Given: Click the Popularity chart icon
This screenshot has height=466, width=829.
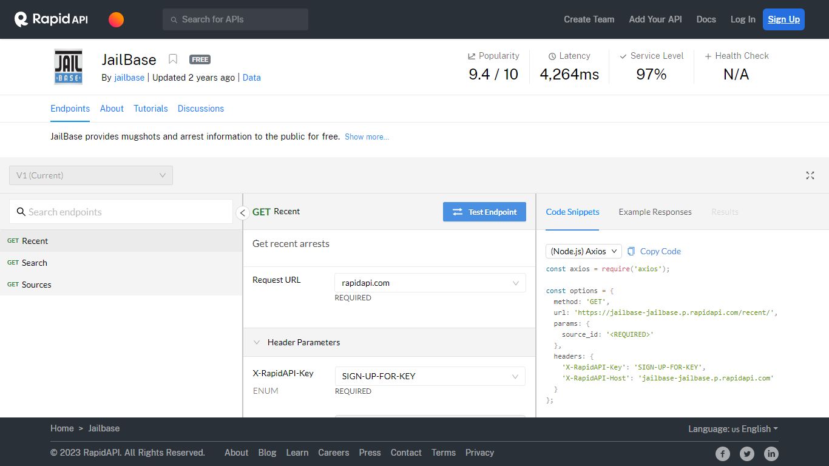Looking at the screenshot, I should (x=472, y=56).
